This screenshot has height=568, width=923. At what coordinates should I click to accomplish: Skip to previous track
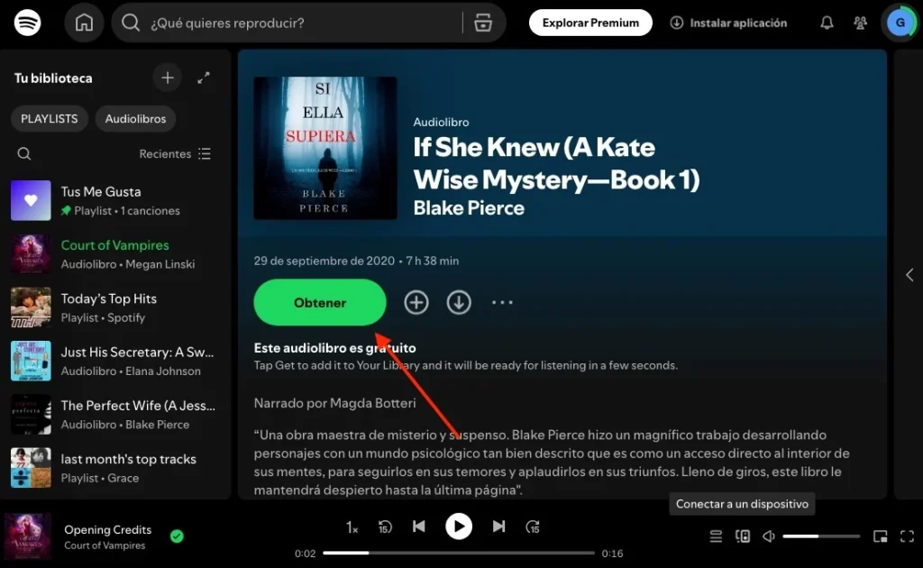coord(419,527)
